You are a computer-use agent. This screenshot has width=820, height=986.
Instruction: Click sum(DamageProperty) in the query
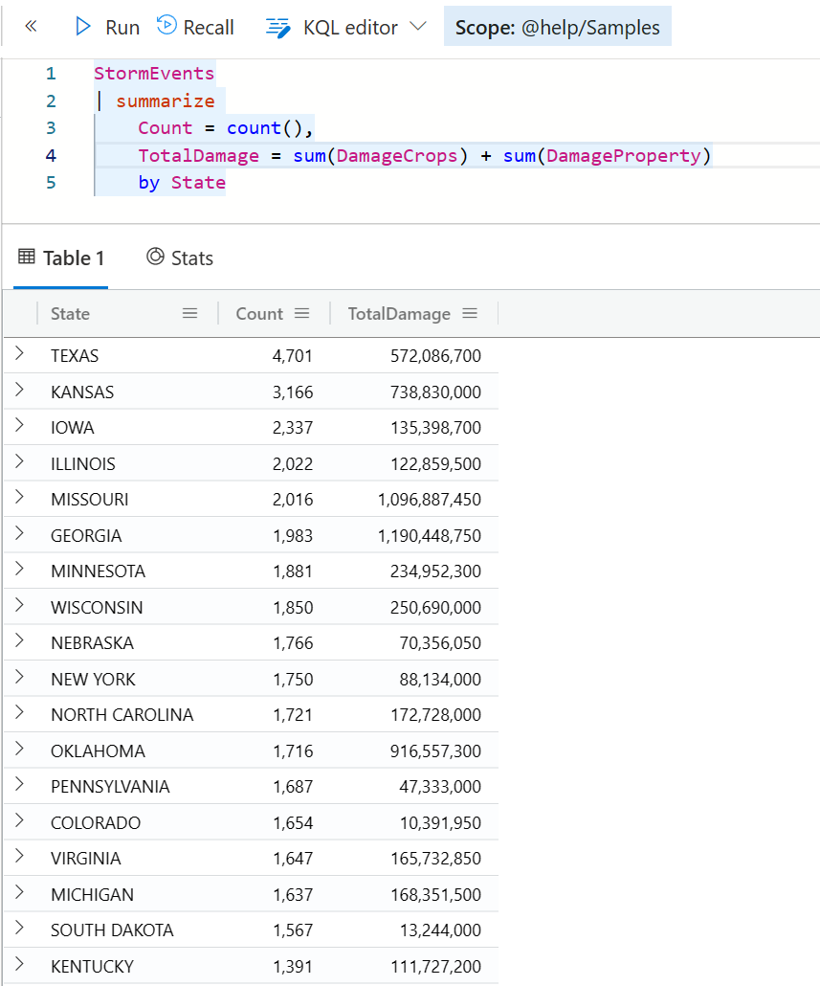pos(607,156)
